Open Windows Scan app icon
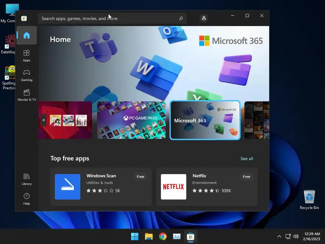Screen dimensions: 325x244 [x=68, y=187]
